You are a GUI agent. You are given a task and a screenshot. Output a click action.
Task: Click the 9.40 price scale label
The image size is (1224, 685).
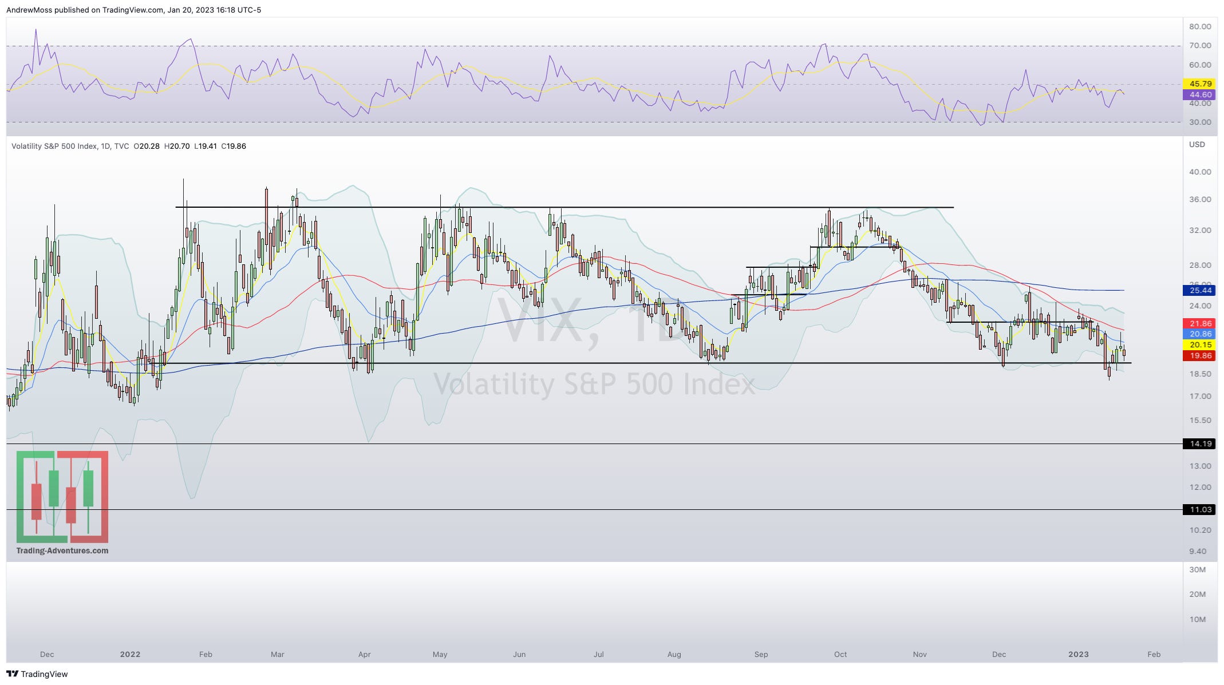tap(1197, 551)
